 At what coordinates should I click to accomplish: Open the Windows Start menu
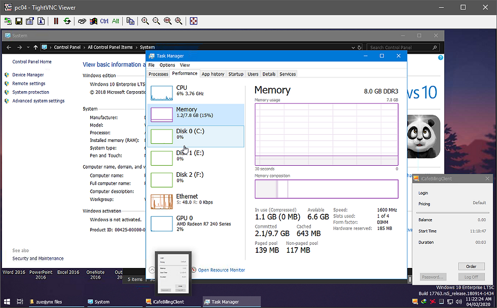7,302
